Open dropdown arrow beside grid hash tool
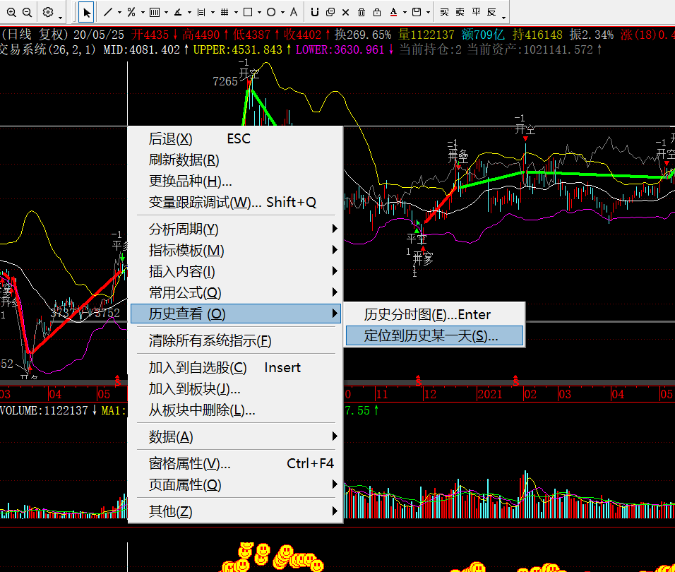Image resolution: width=675 pixels, height=572 pixels. (236, 13)
